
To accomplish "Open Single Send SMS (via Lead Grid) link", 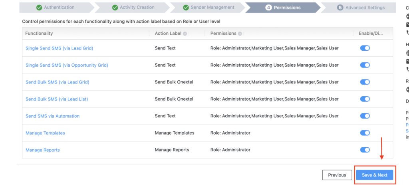I will pos(59,48).
